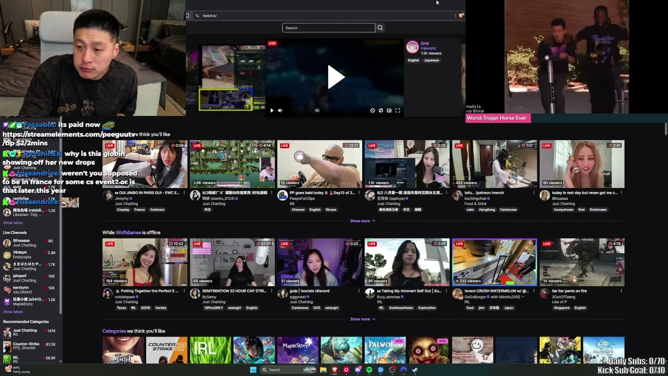Image resolution: width=668 pixels, height=376 pixels.
Task: Click the twitch.tv address bar
Action: tap(324, 16)
